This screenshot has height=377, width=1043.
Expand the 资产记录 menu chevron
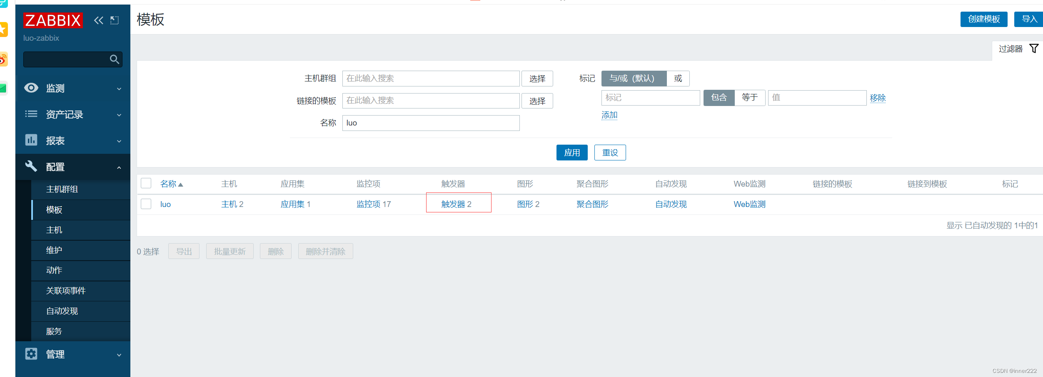[x=119, y=115]
